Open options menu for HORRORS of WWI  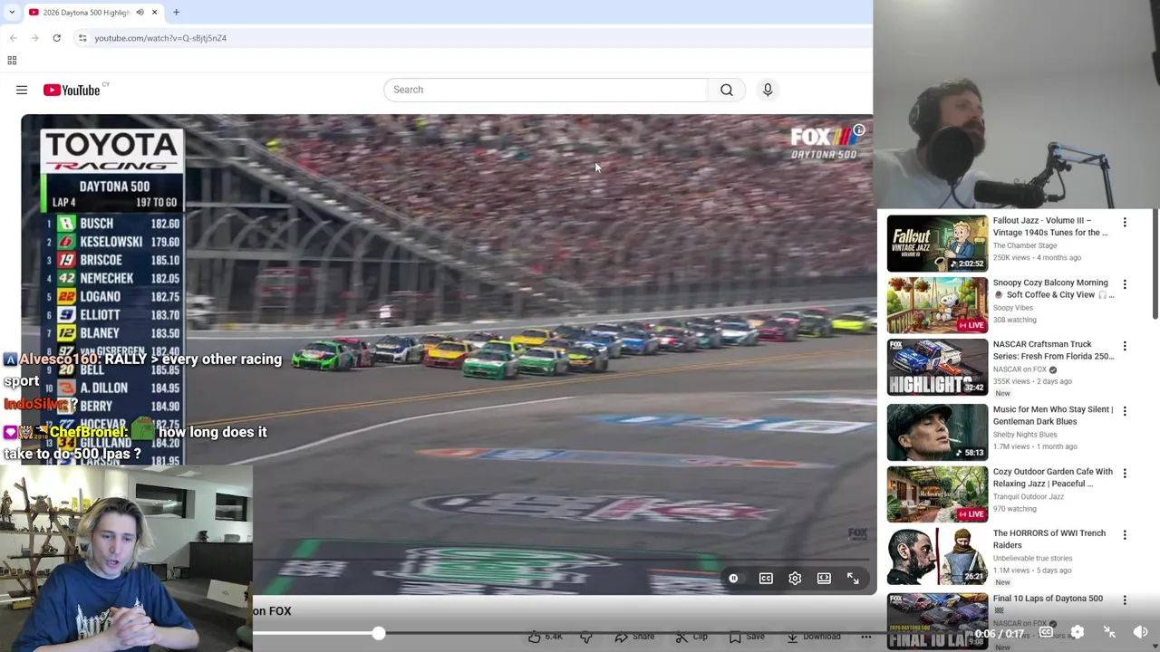pos(1125,535)
